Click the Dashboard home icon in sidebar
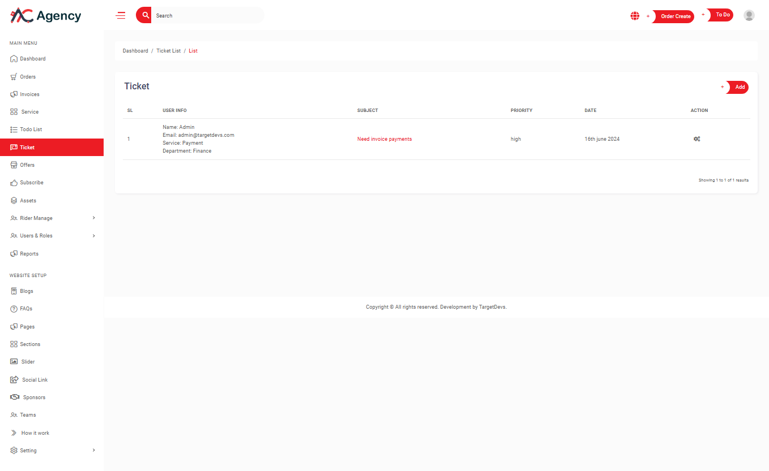 14,59
